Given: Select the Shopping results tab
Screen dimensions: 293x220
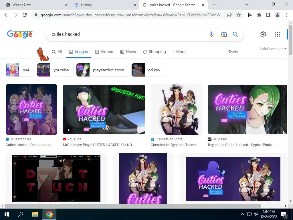Looking at the screenshot, I should tap(155, 52).
